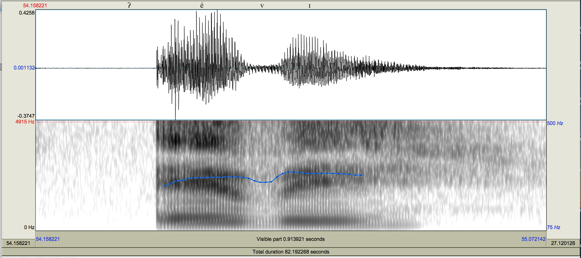Click the ɪ phonetic label above waveform
This screenshot has height=258, width=581.
pyautogui.click(x=309, y=6)
